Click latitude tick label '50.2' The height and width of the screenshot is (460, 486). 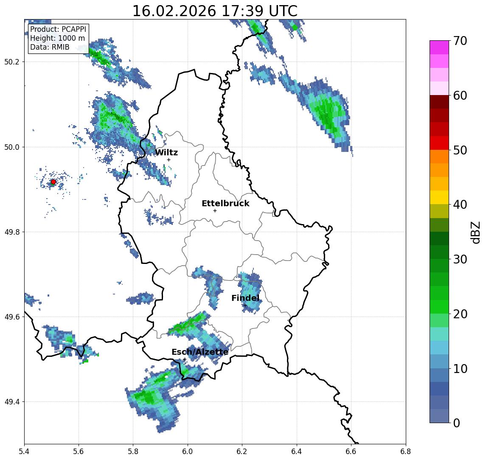point(12,62)
